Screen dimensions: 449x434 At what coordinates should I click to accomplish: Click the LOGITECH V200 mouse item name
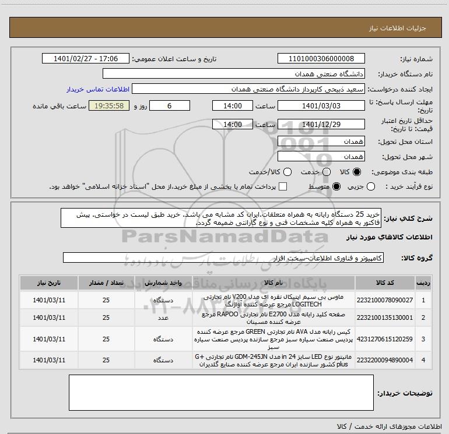tap(273, 300)
